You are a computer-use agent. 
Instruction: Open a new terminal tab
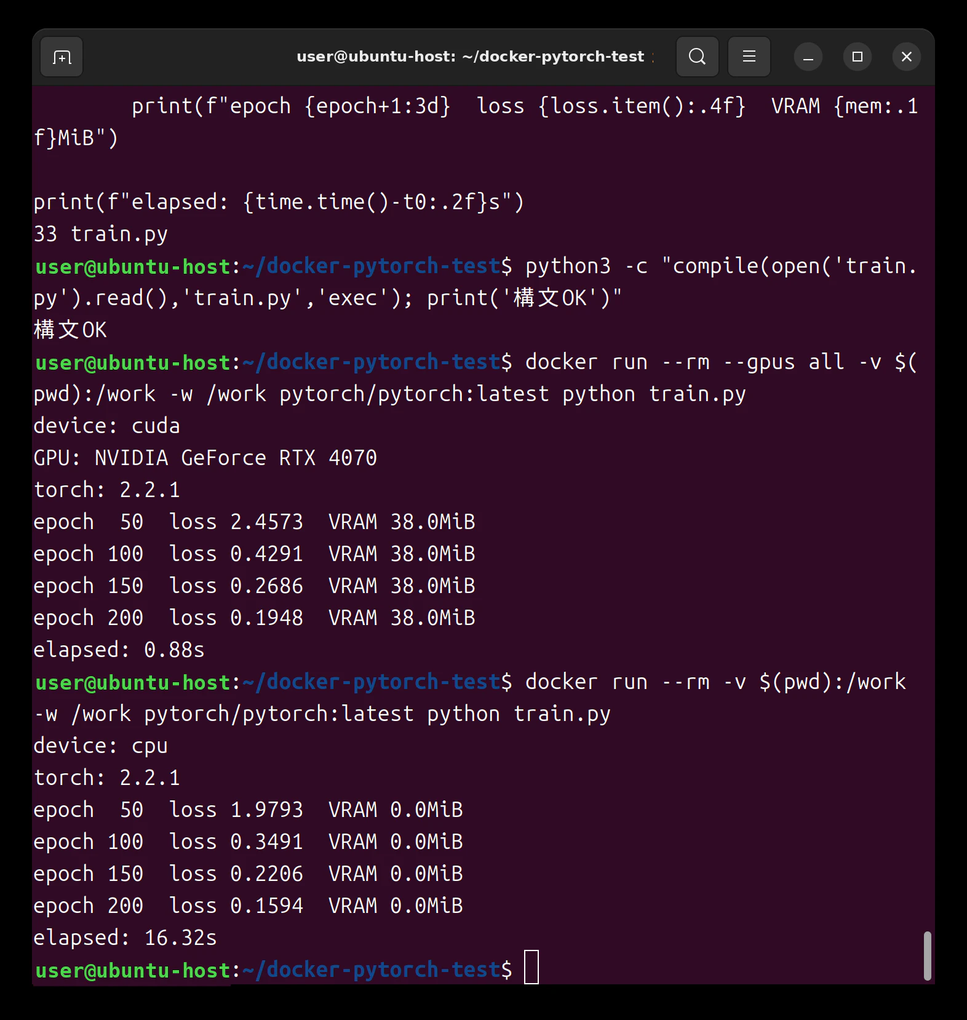[x=62, y=57]
